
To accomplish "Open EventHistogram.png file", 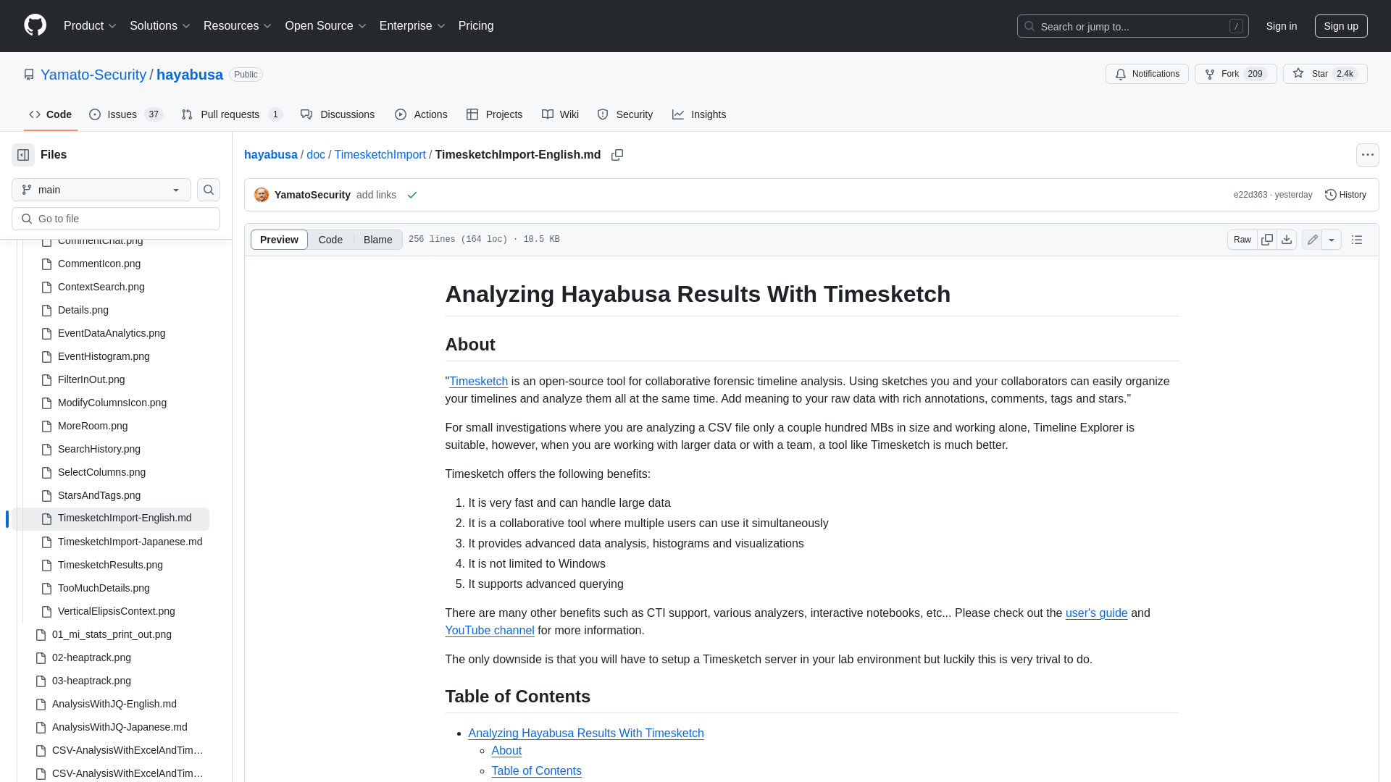I will click(104, 356).
